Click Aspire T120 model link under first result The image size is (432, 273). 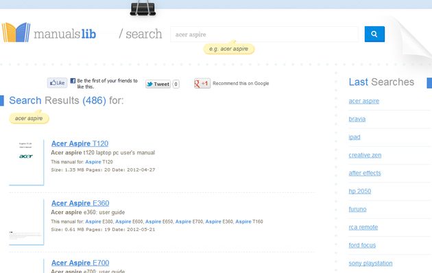click(x=99, y=162)
